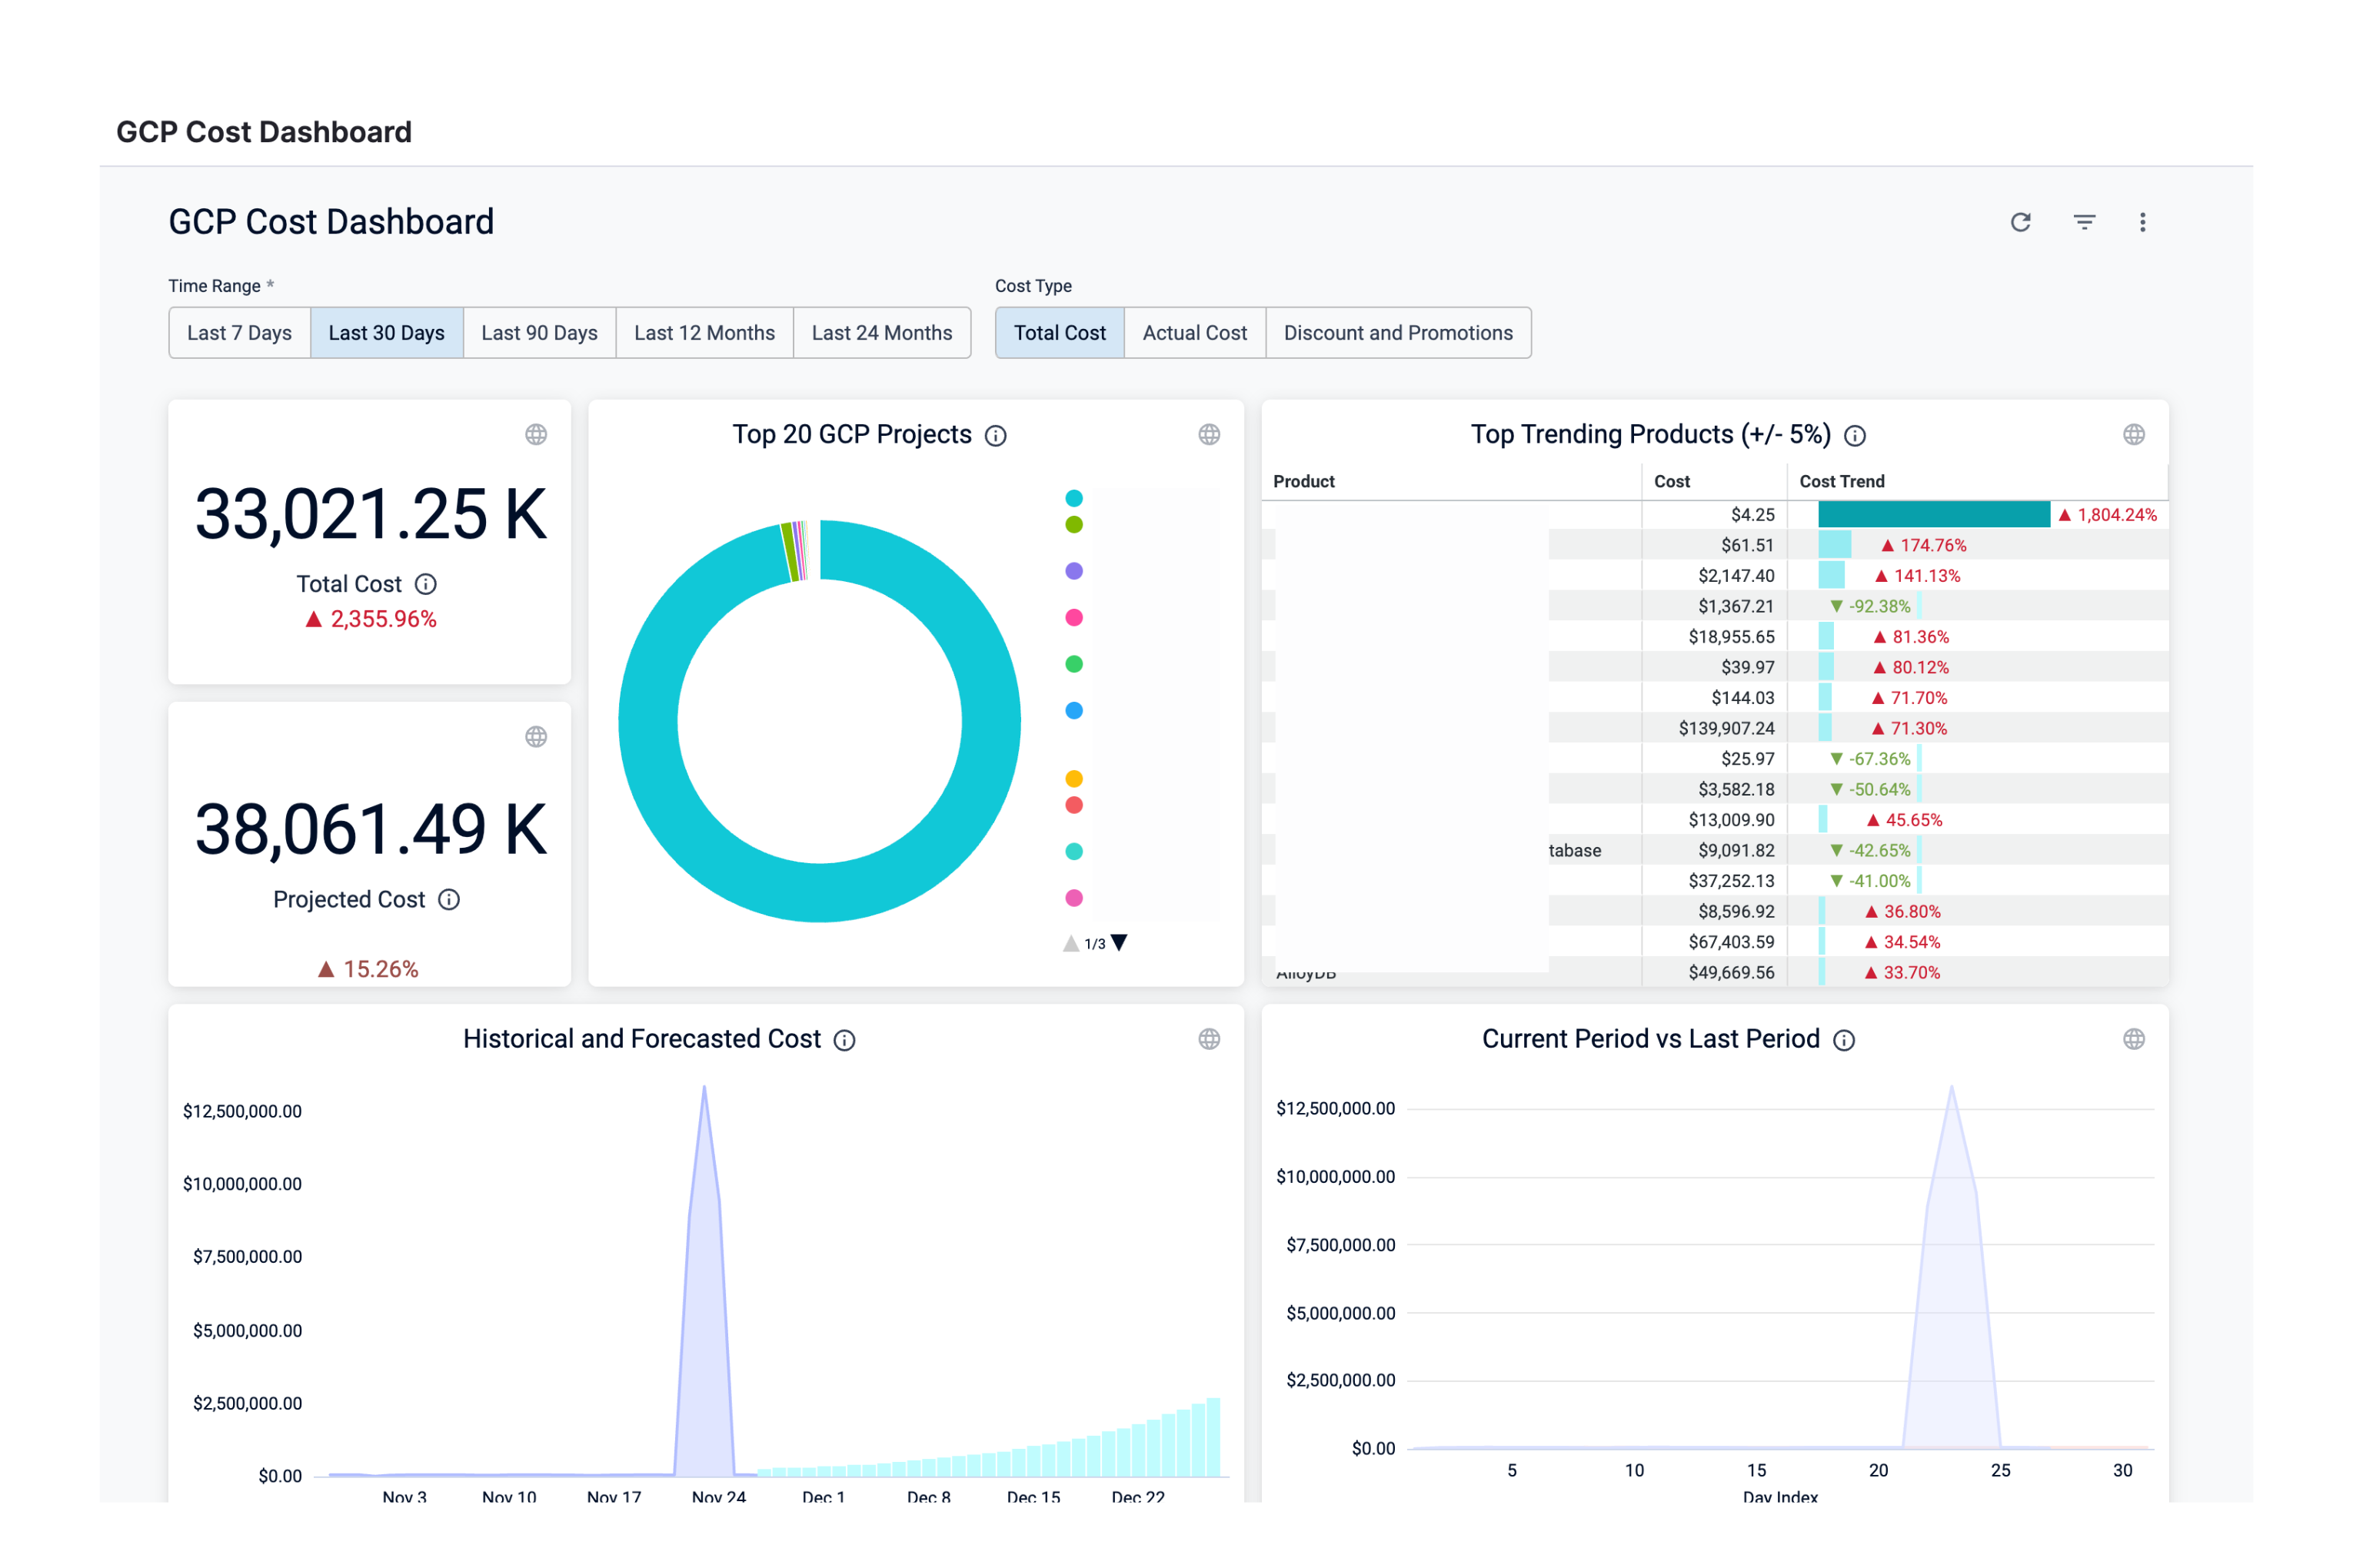Click info icon beside Top 20 GCP Projects
Viewport: 2353px width, 1568px height.
[x=996, y=435]
